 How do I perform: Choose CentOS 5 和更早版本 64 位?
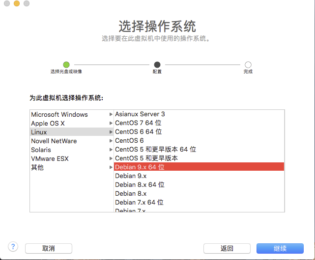click(x=199, y=149)
